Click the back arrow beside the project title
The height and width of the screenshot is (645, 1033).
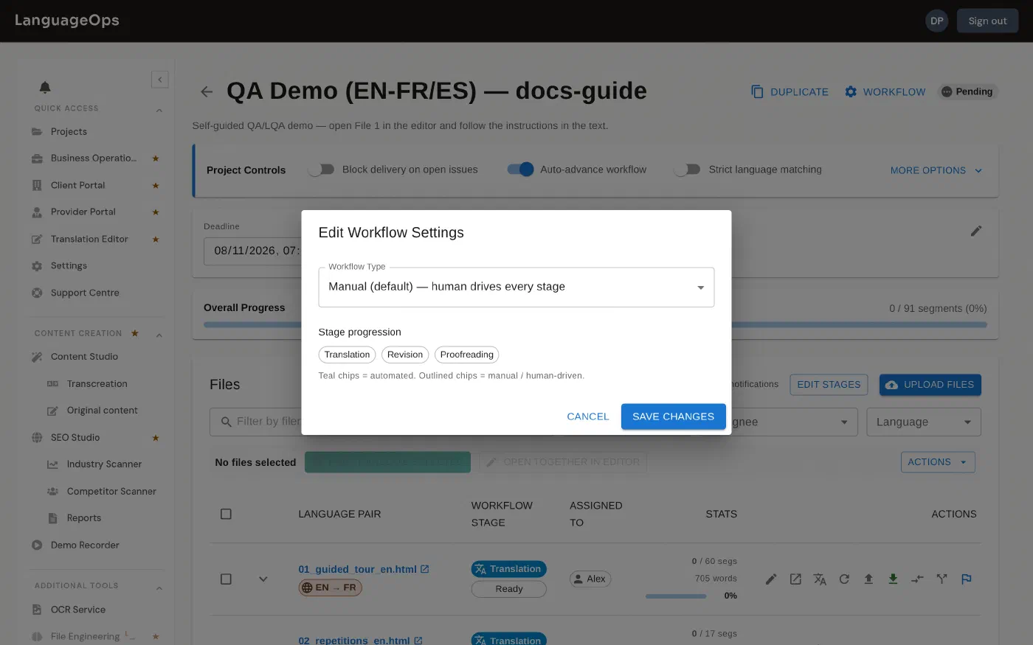(x=207, y=91)
